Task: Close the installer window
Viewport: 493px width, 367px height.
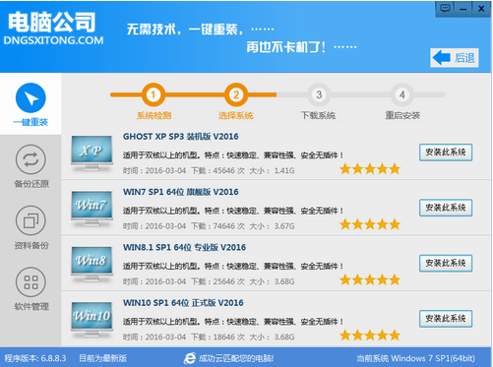Action: [481, 9]
